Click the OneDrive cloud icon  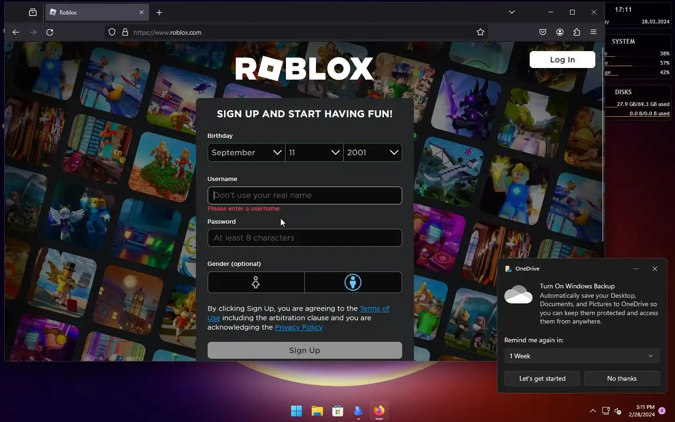pos(518,294)
